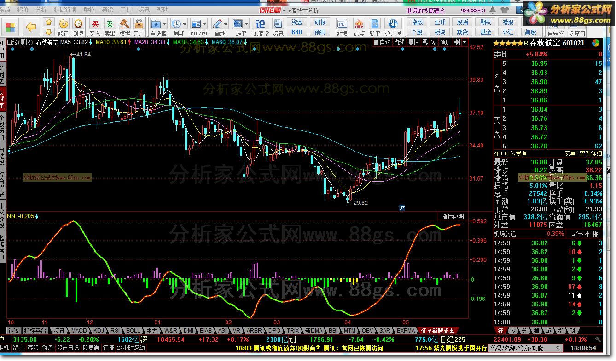Click the 选股 stock screener icon

(x=238, y=23)
